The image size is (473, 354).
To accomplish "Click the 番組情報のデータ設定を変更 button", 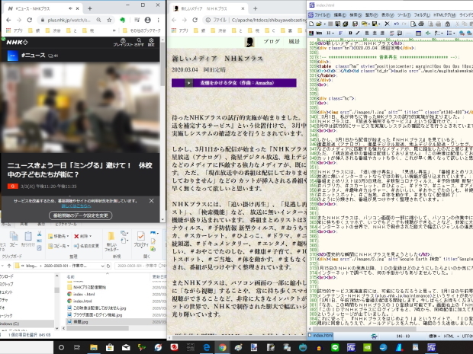I will point(81,215).
